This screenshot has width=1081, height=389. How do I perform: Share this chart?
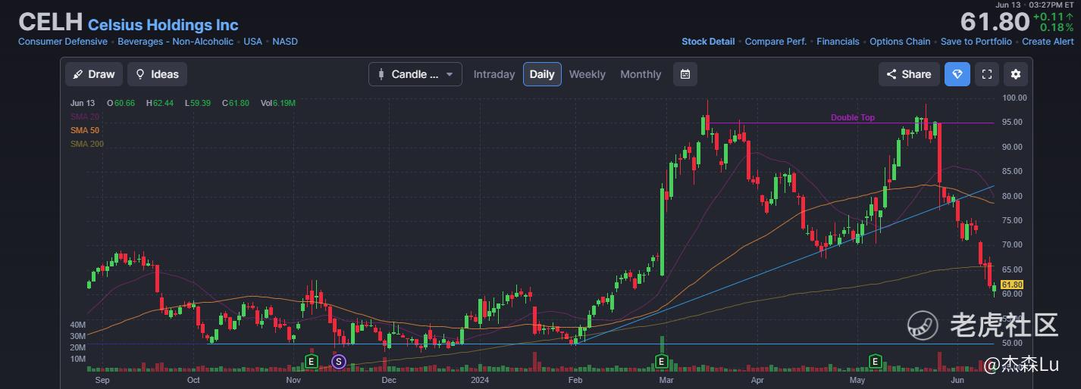[x=909, y=74]
